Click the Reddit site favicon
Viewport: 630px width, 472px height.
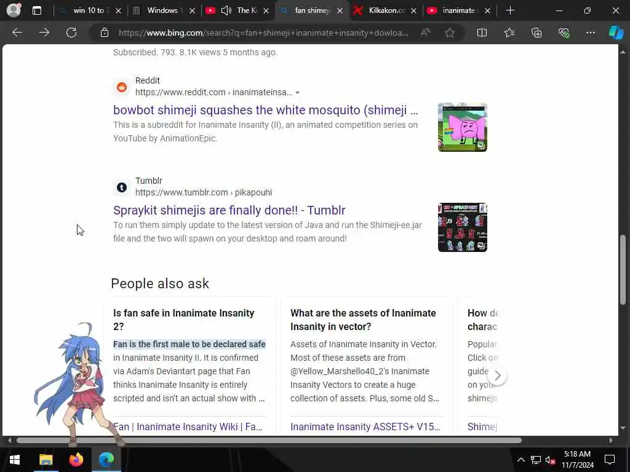[122, 87]
